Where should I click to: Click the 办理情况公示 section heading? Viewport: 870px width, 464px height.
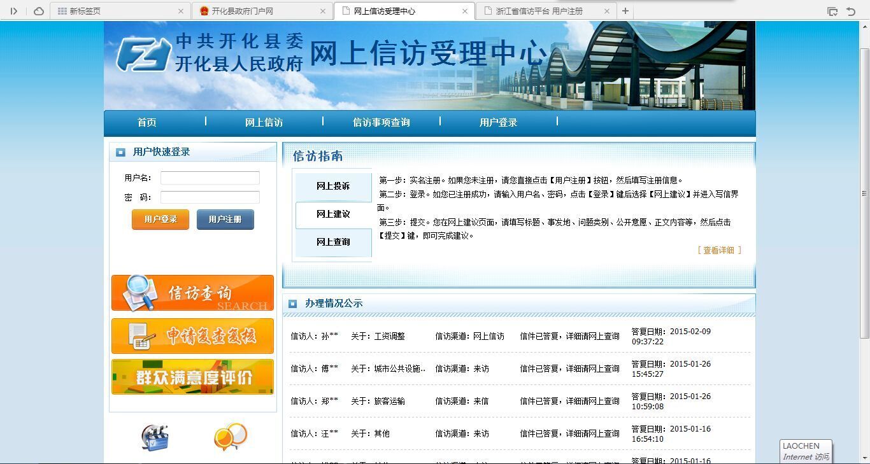(334, 304)
